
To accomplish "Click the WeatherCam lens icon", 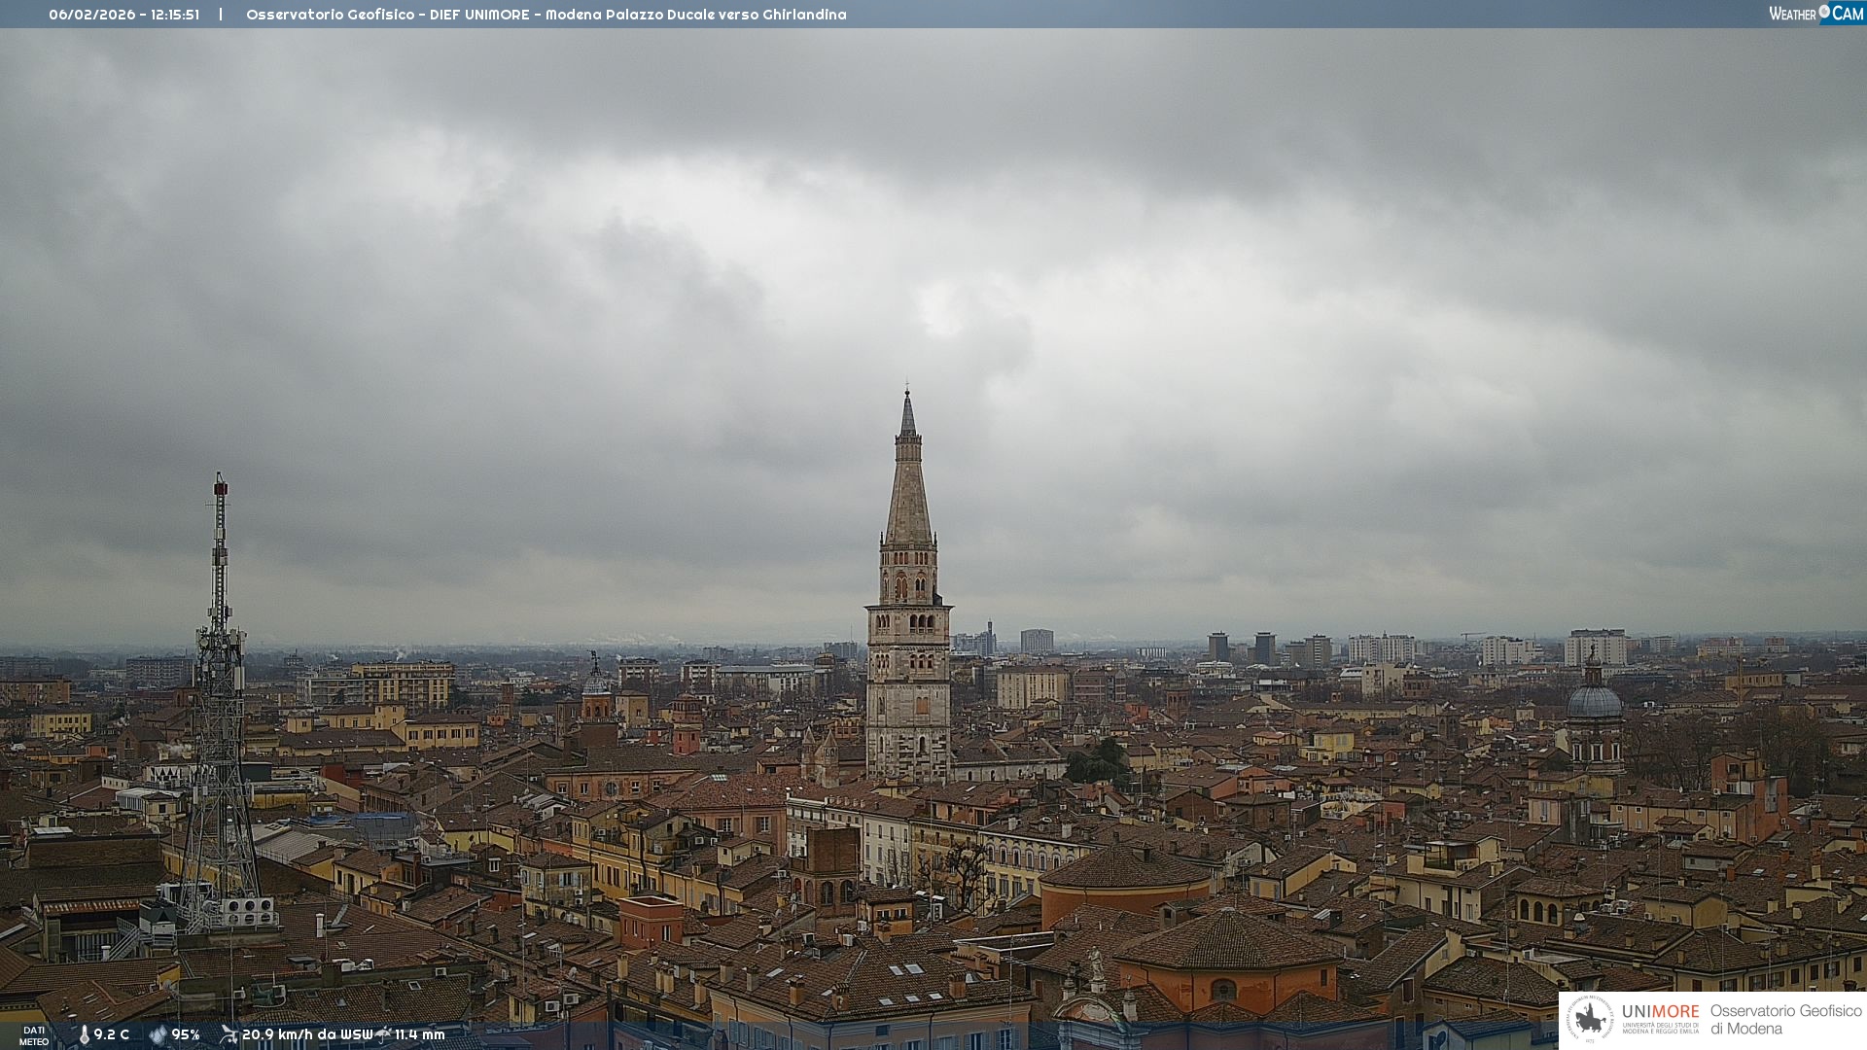I will (1824, 12).
